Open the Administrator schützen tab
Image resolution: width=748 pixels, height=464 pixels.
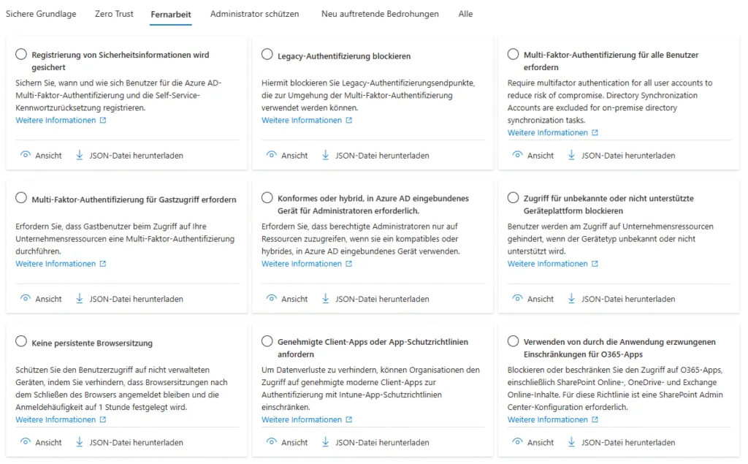(255, 14)
